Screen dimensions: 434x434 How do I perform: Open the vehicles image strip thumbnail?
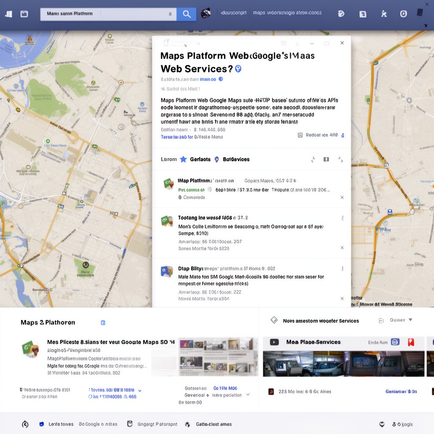pos(343,364)
